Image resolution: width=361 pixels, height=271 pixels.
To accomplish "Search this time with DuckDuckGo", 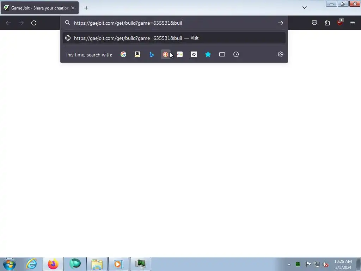I will (x=166, y=54).
